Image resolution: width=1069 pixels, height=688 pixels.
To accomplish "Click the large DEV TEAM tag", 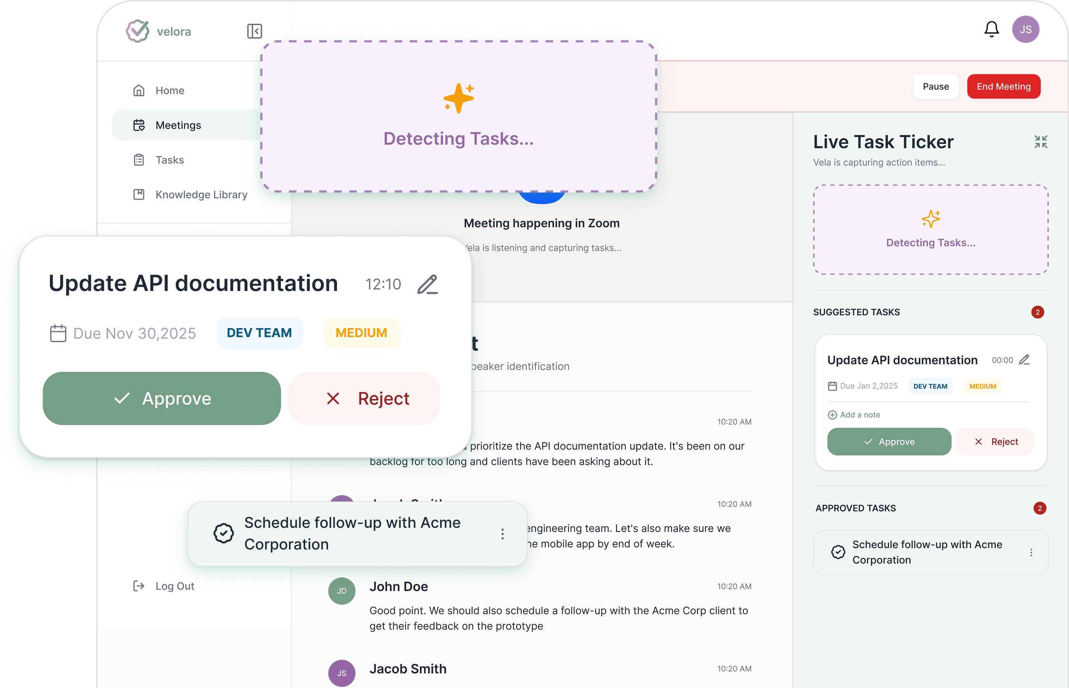I will (x=260, y=333).
